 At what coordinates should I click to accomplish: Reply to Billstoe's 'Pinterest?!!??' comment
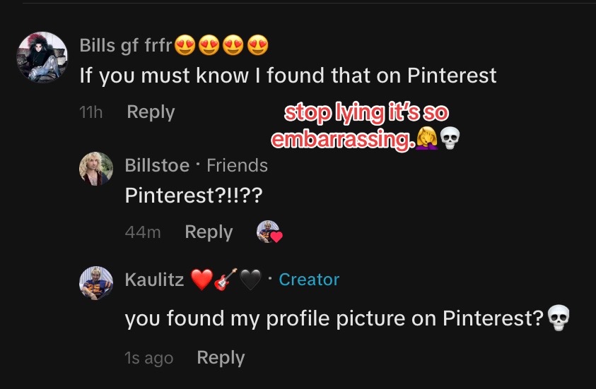coord(209,232)
